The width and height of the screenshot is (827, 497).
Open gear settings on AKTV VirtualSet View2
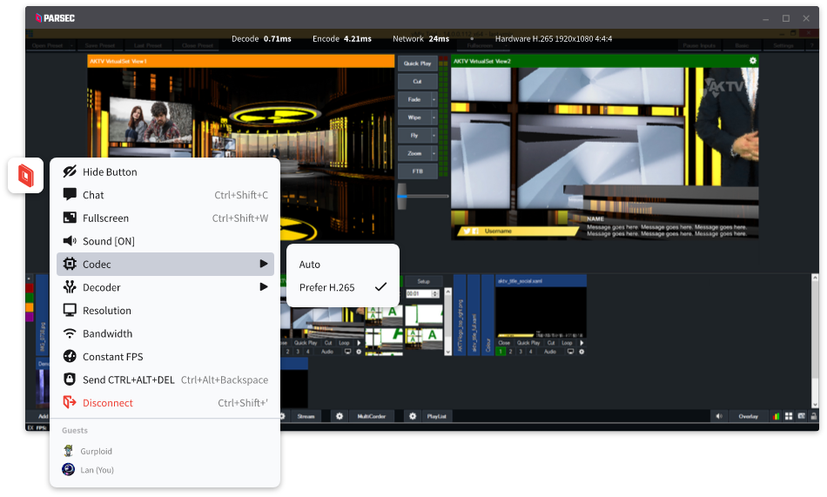(753, 61)
